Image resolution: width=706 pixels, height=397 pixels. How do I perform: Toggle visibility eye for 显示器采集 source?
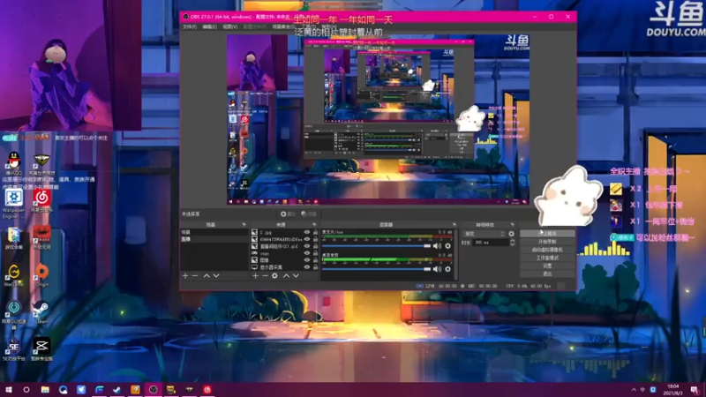307,267
